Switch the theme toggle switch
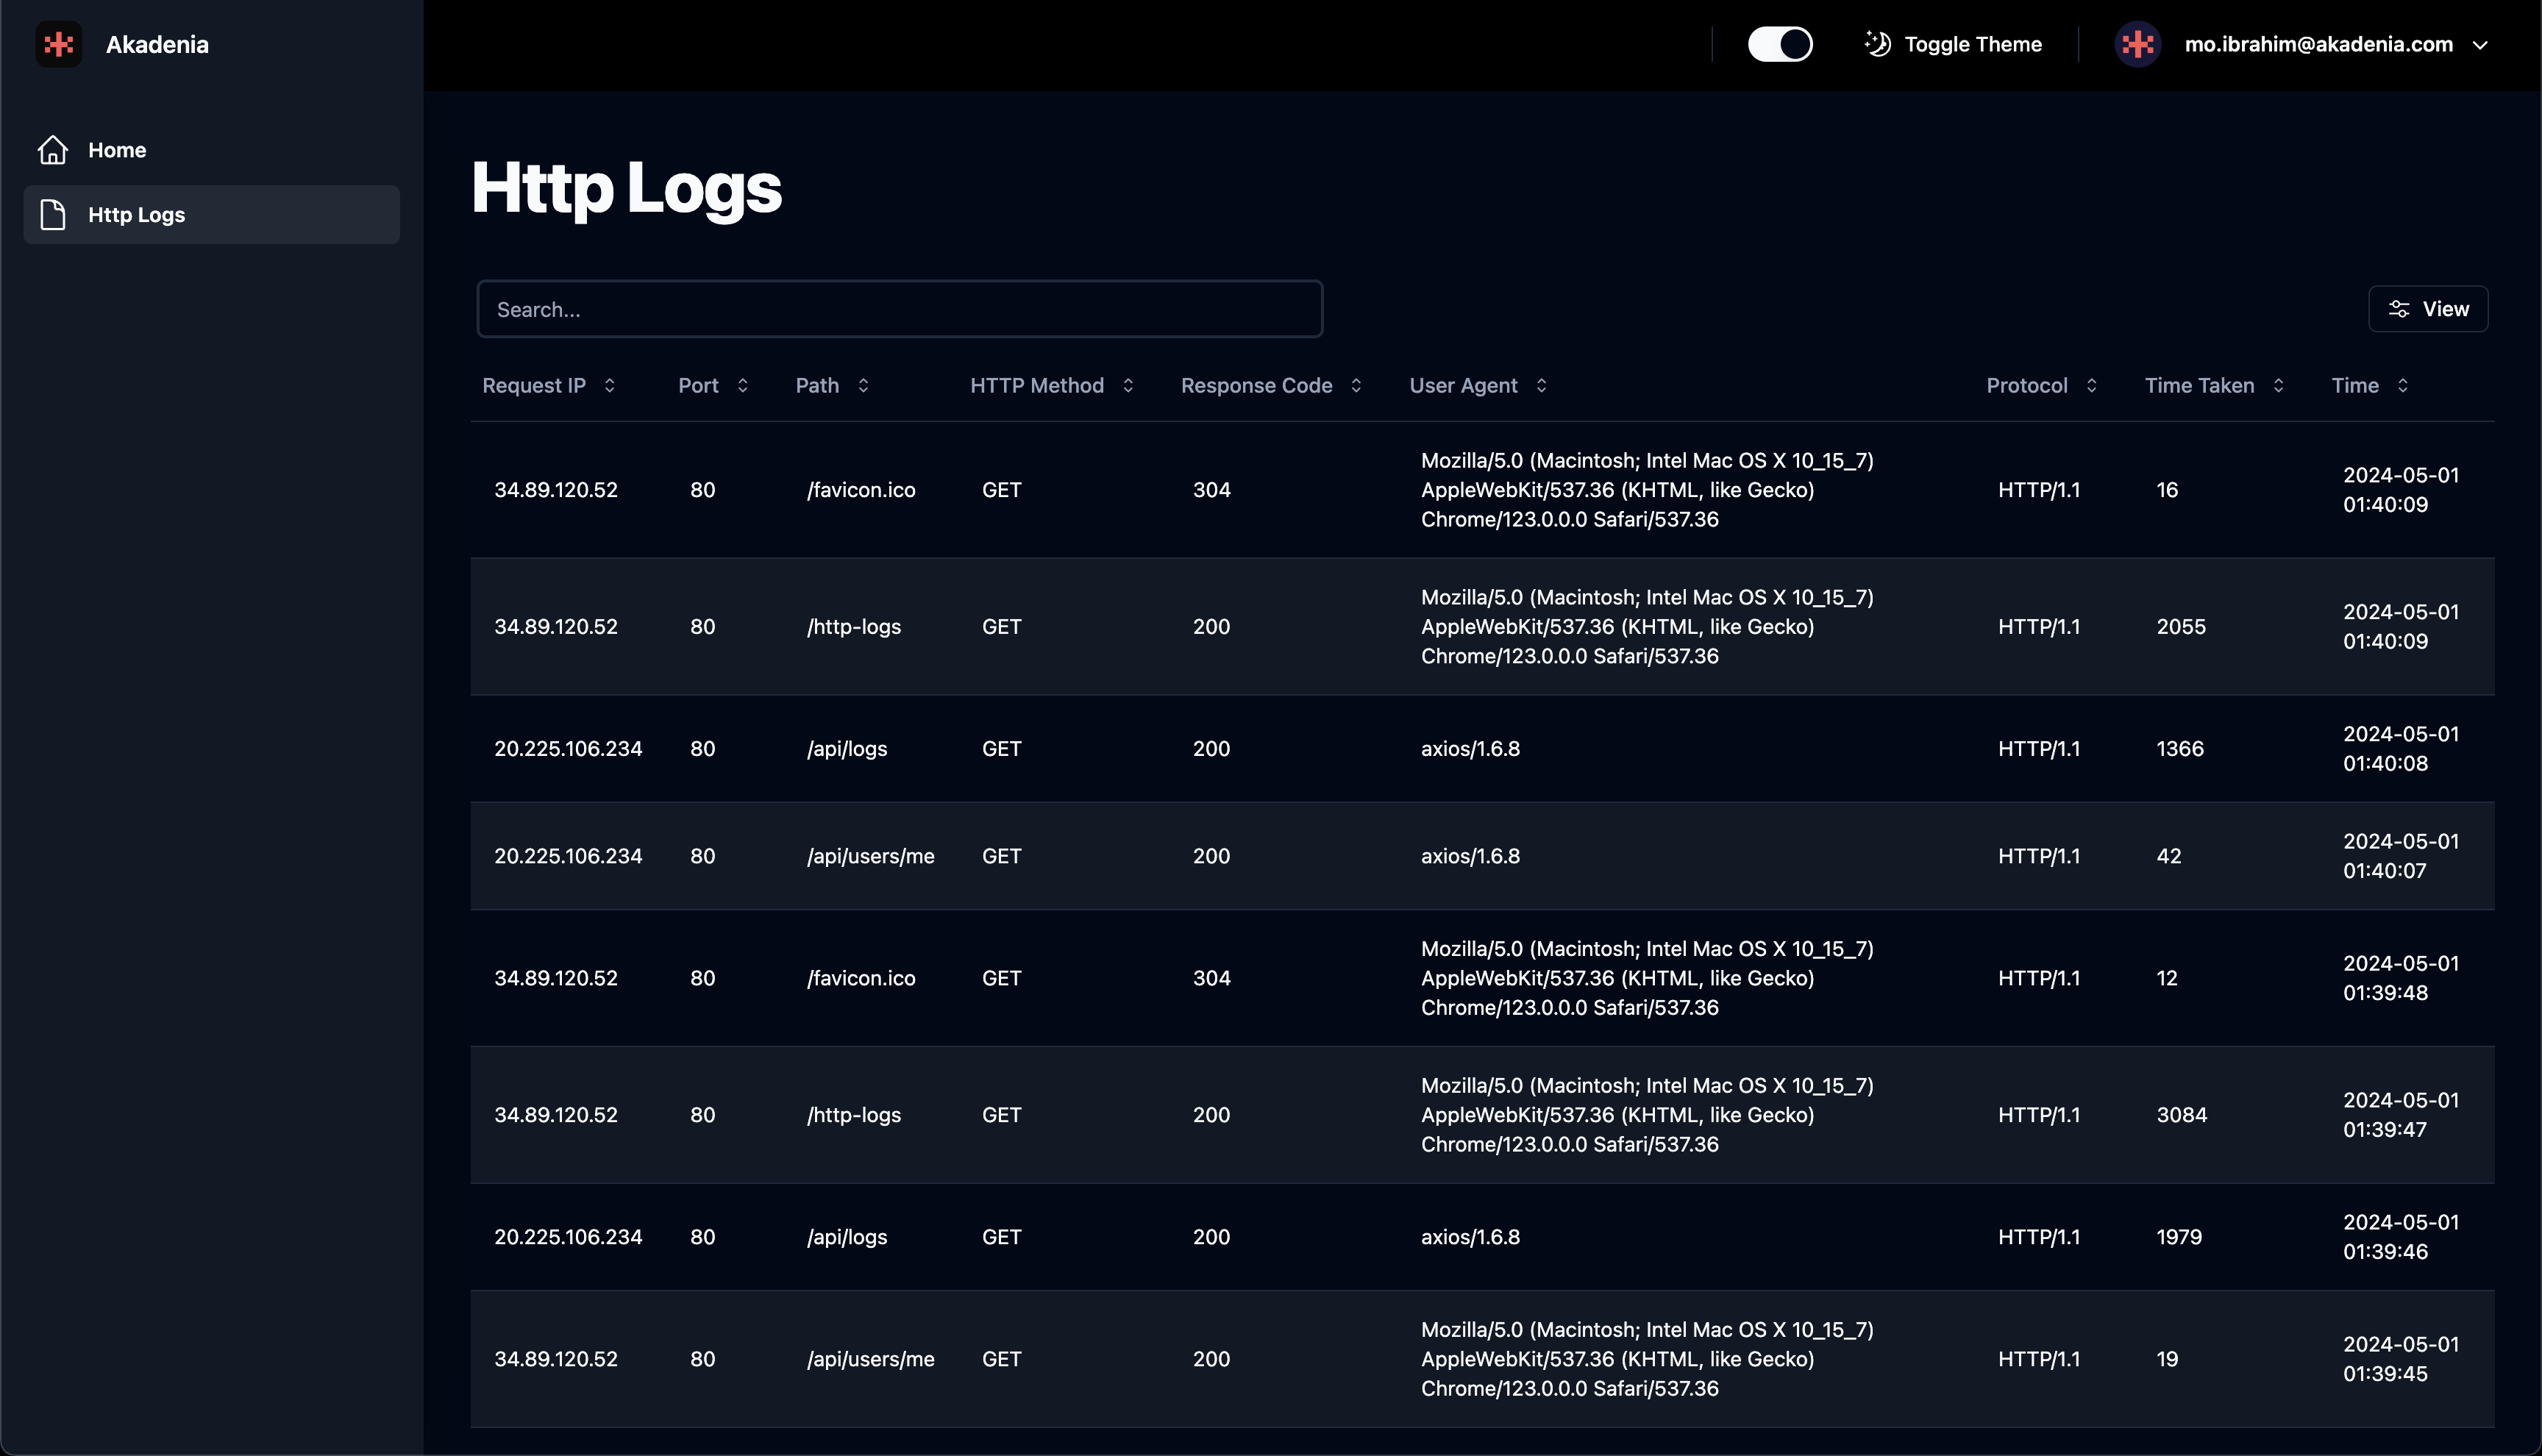 [1780, 44]
